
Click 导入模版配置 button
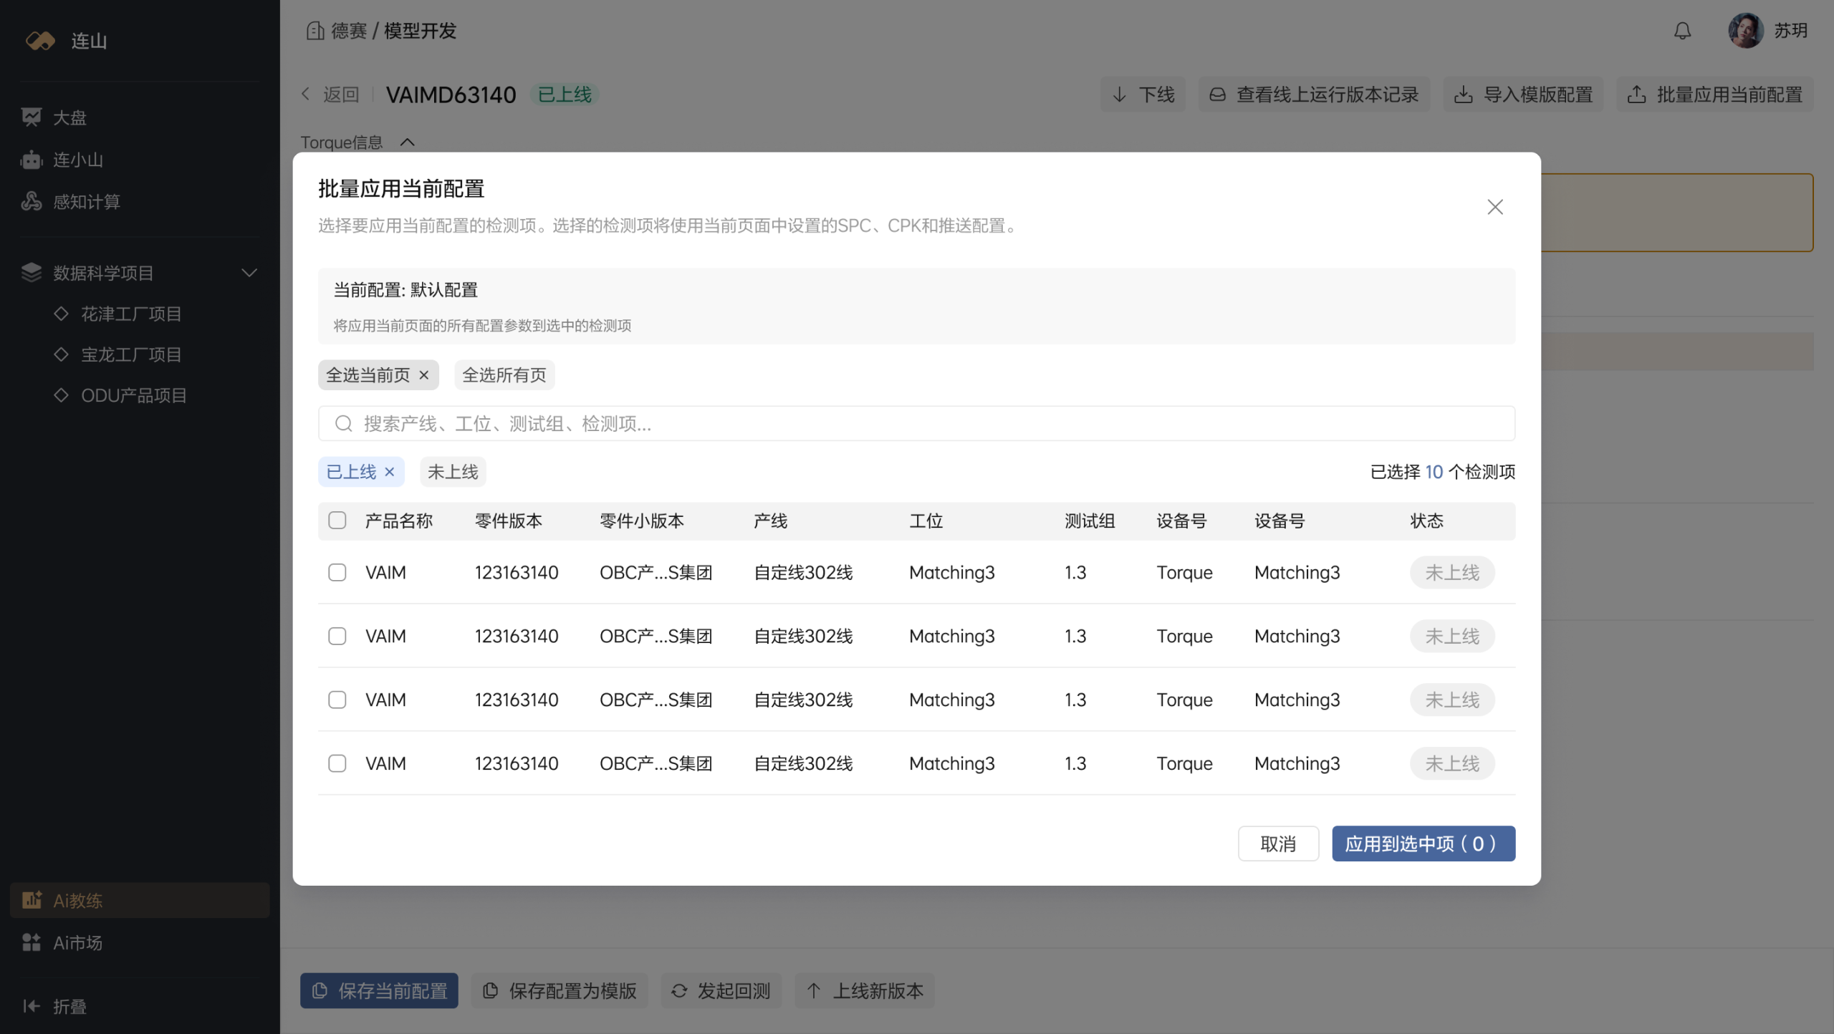click(1523, 95)
